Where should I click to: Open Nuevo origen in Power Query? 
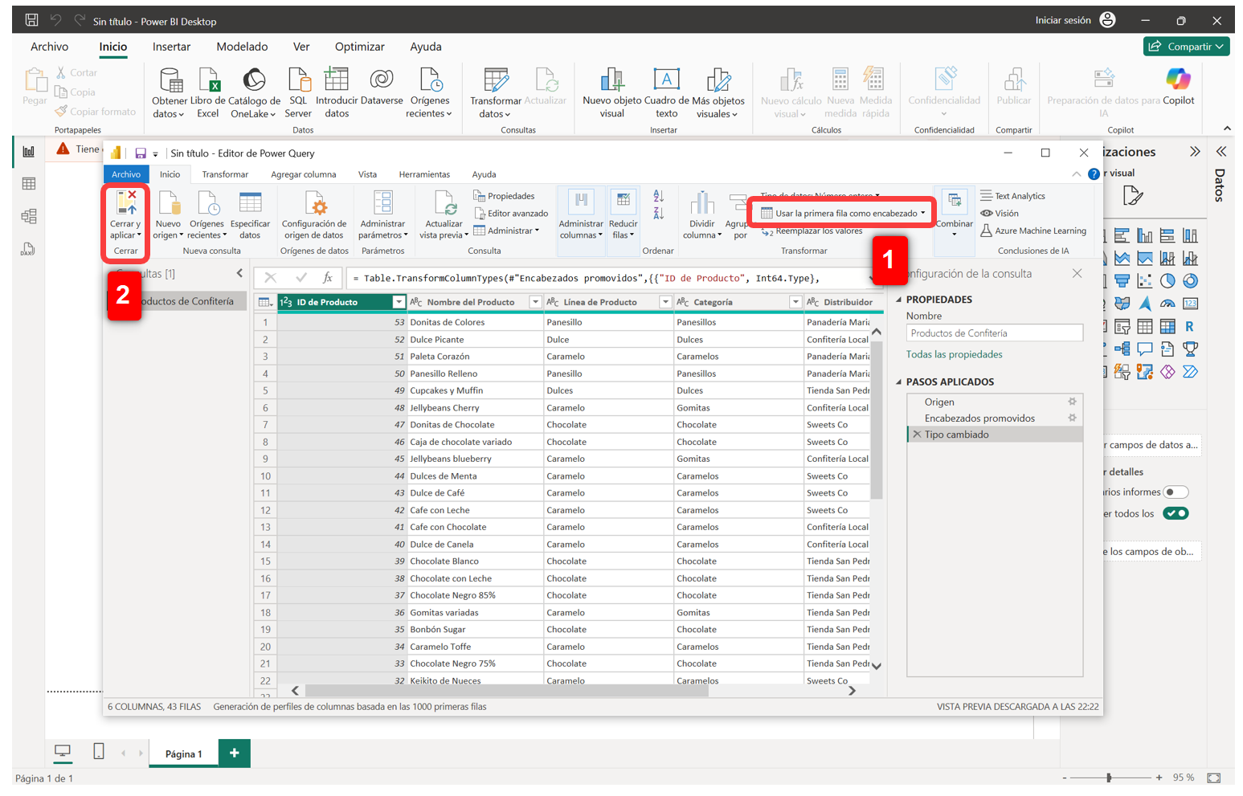pyautogui.click(x=168, y=214)
